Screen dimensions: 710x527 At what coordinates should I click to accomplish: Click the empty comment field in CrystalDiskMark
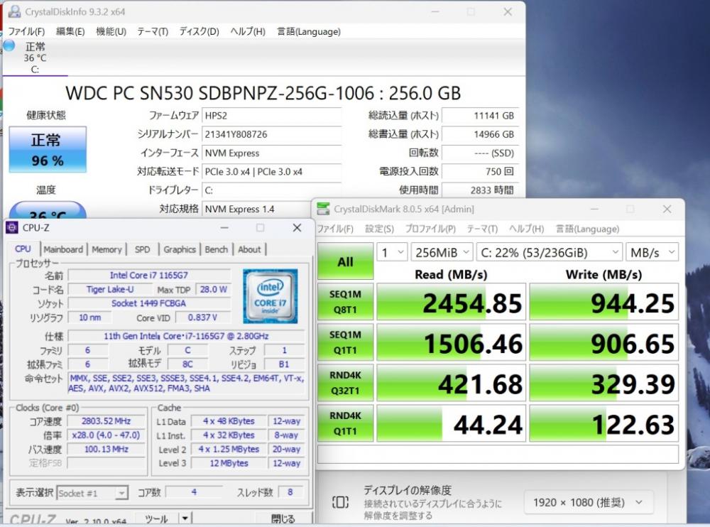tap(498, 454)
